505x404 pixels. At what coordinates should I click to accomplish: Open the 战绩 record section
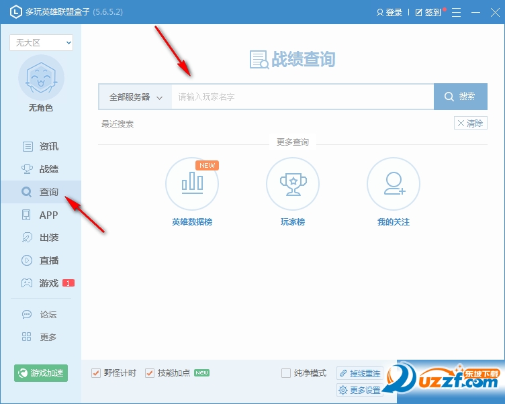pyautogui.click(x=40, y=169)
